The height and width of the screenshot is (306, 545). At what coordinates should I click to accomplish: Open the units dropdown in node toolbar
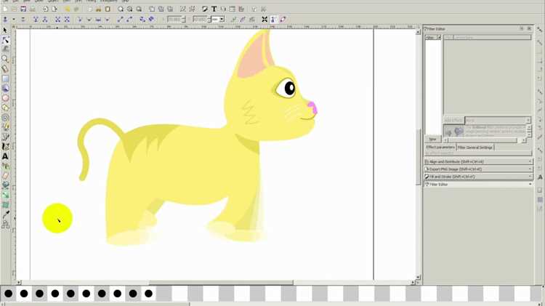pos(218,20)
